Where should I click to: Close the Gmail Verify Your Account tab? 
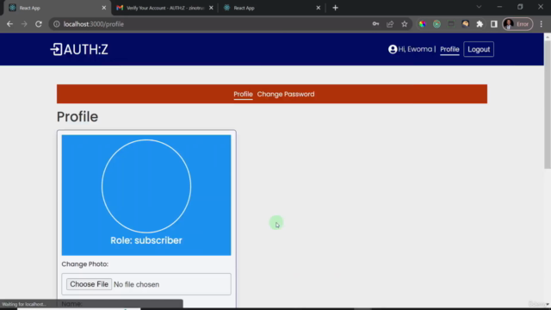coord(211,8)
